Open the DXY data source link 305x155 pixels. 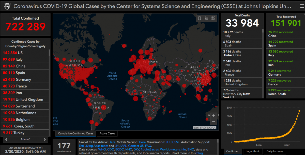point(136,149)
